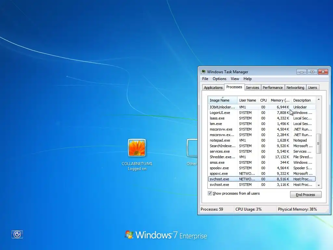Open the View menu
Viewport: 333px width, 250px height.
[235, 79]
